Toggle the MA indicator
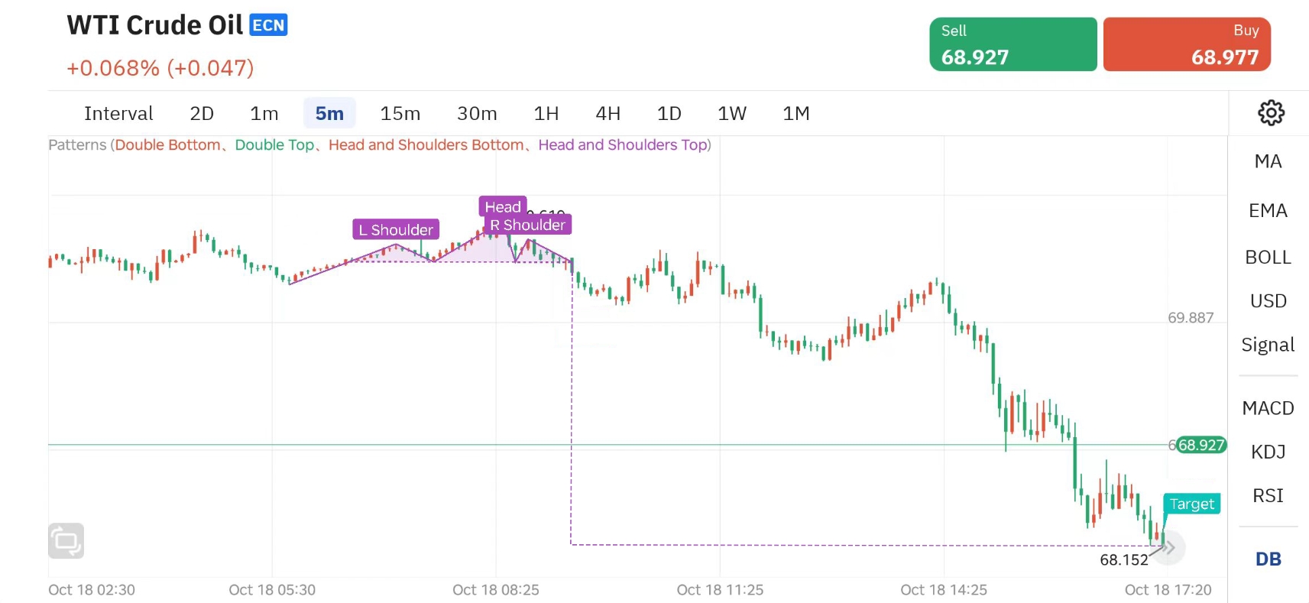 pyautogui.click(x=1268, y=161)
